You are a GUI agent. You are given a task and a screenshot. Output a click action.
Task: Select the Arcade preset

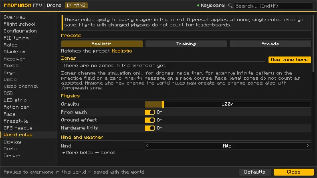click(x=270, y=44)
